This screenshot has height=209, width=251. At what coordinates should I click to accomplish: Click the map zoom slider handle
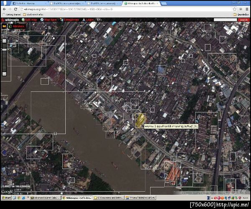coord(4,50)
